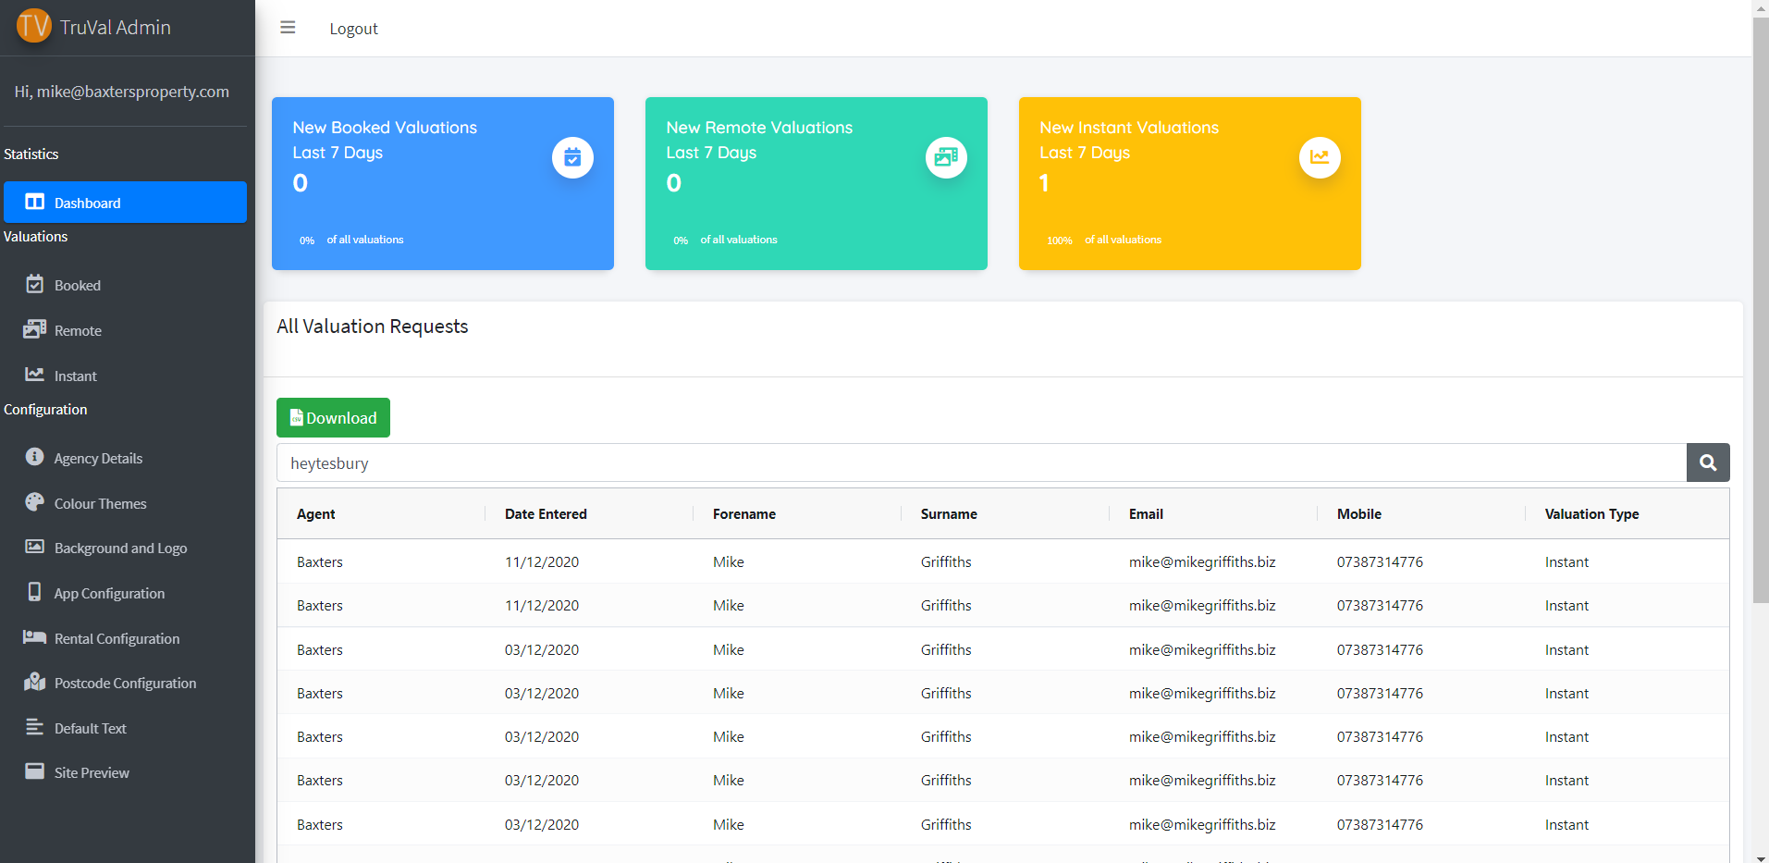Click the 100% of all valuations text
The height and width of the screenshot is (863, 1769).
click(1104, 240)
